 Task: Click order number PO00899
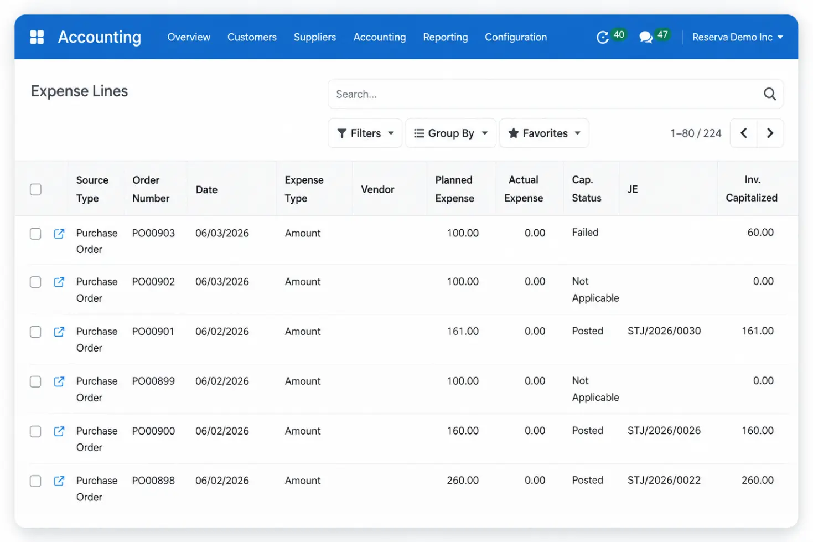153,381
